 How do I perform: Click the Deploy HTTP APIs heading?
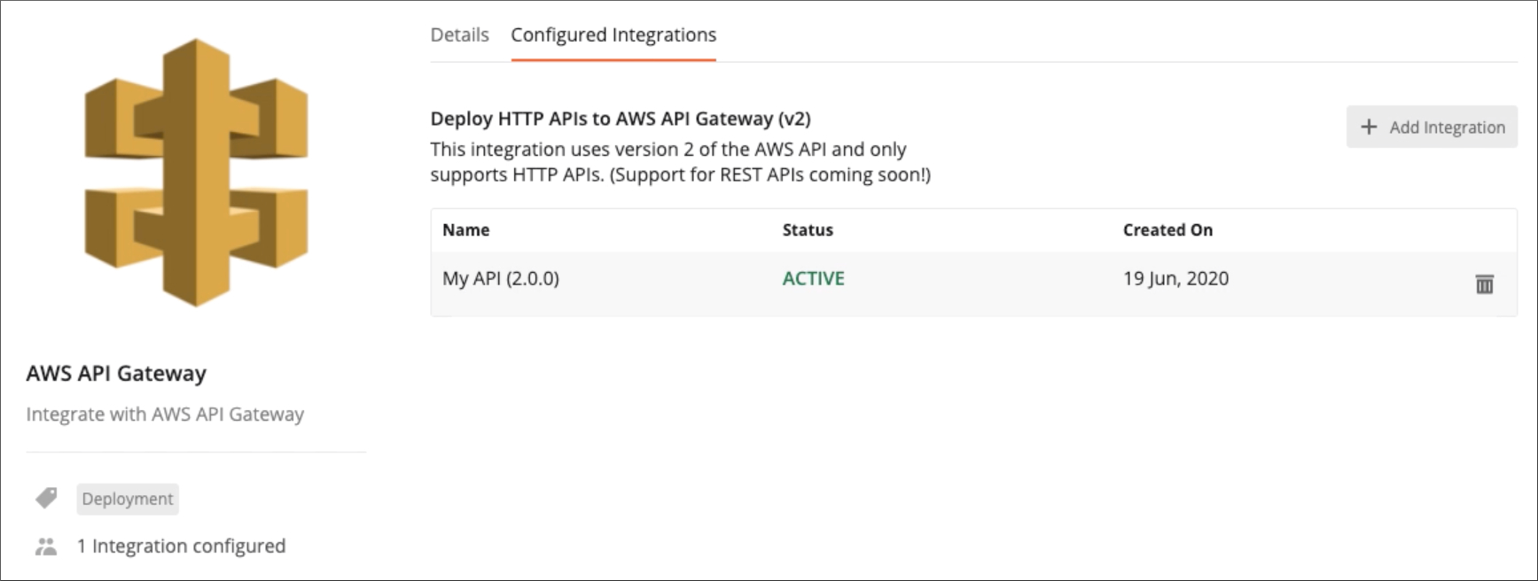(621, 119)
